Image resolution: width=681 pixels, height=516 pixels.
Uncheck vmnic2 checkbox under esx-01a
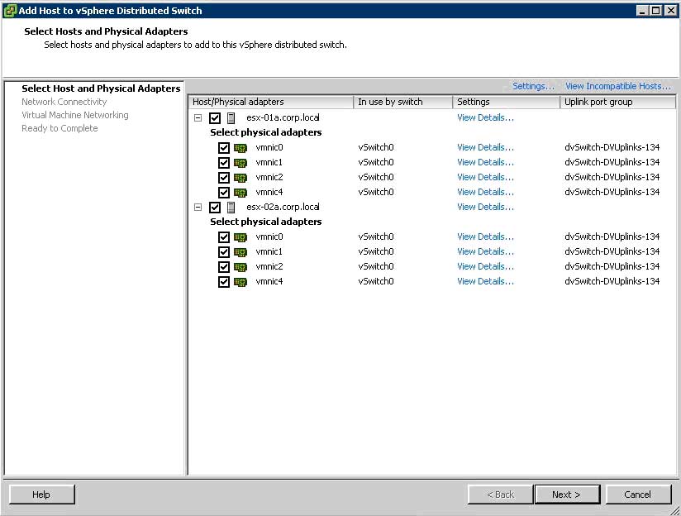tap(224, 177)
